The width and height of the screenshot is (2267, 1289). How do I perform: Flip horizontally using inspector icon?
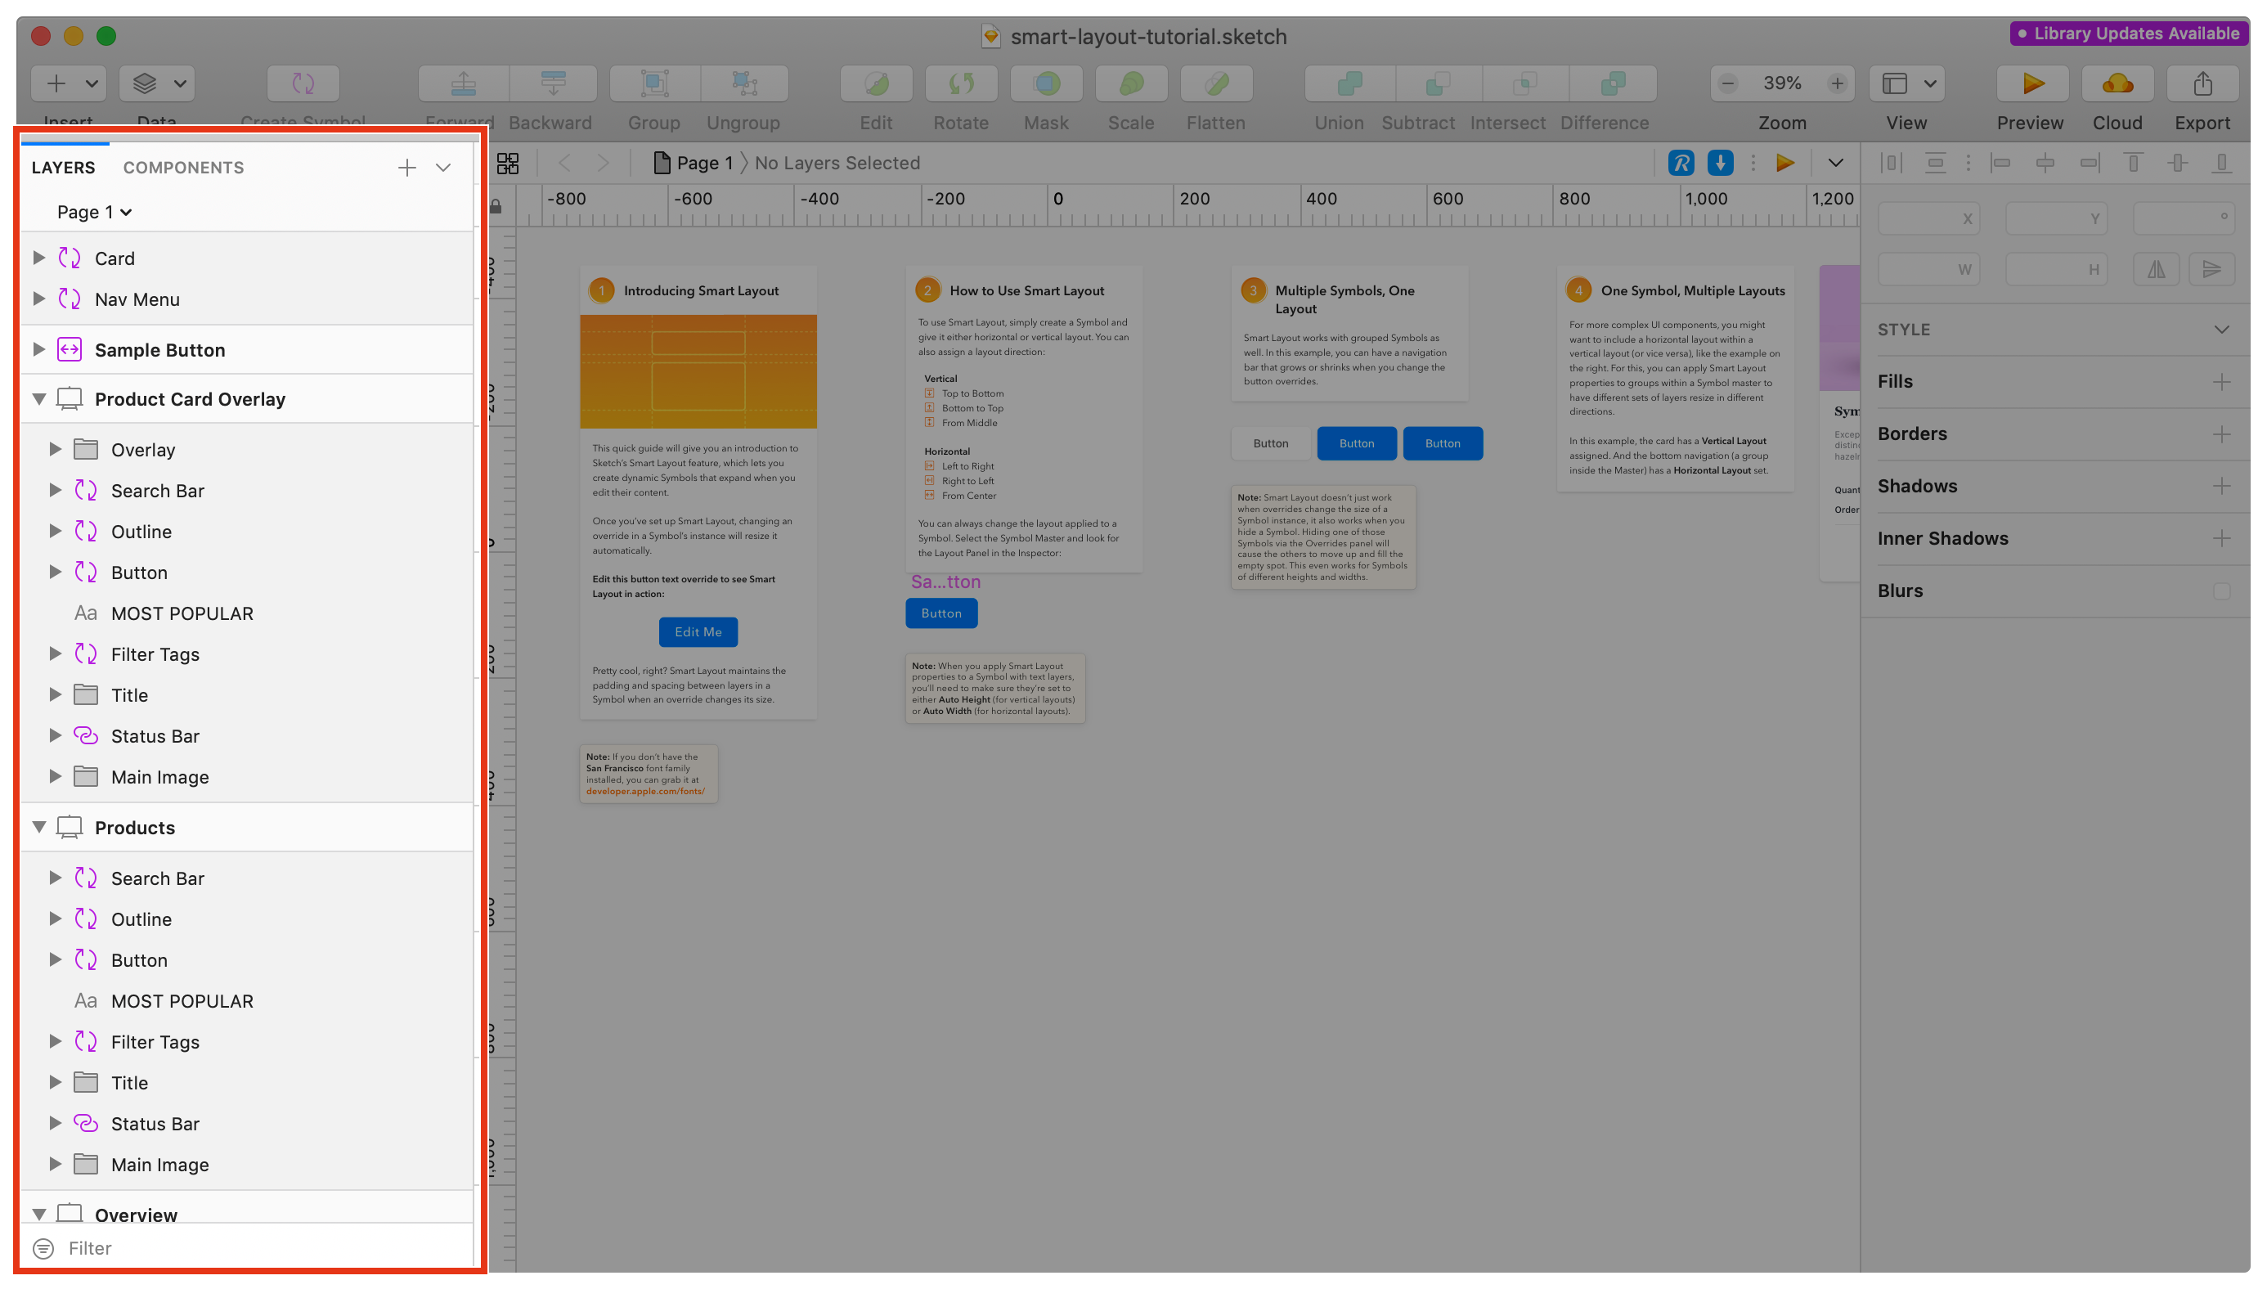tap(2157, 269)
